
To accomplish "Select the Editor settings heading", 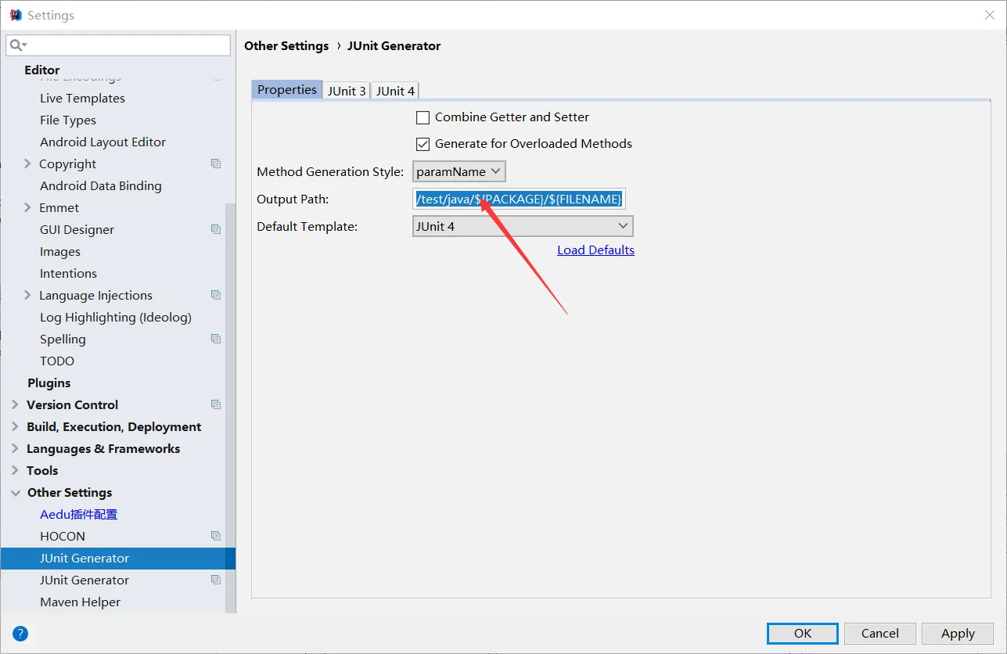I will (x=41, y=70).
